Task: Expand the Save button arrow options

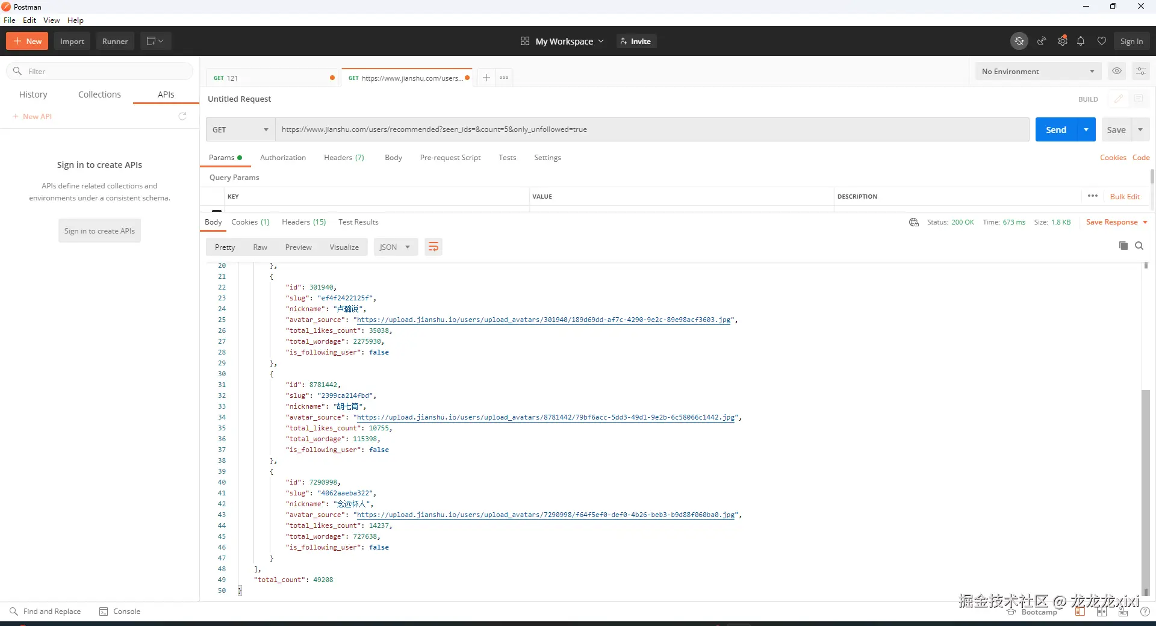Action: [x=1140, y=129]
